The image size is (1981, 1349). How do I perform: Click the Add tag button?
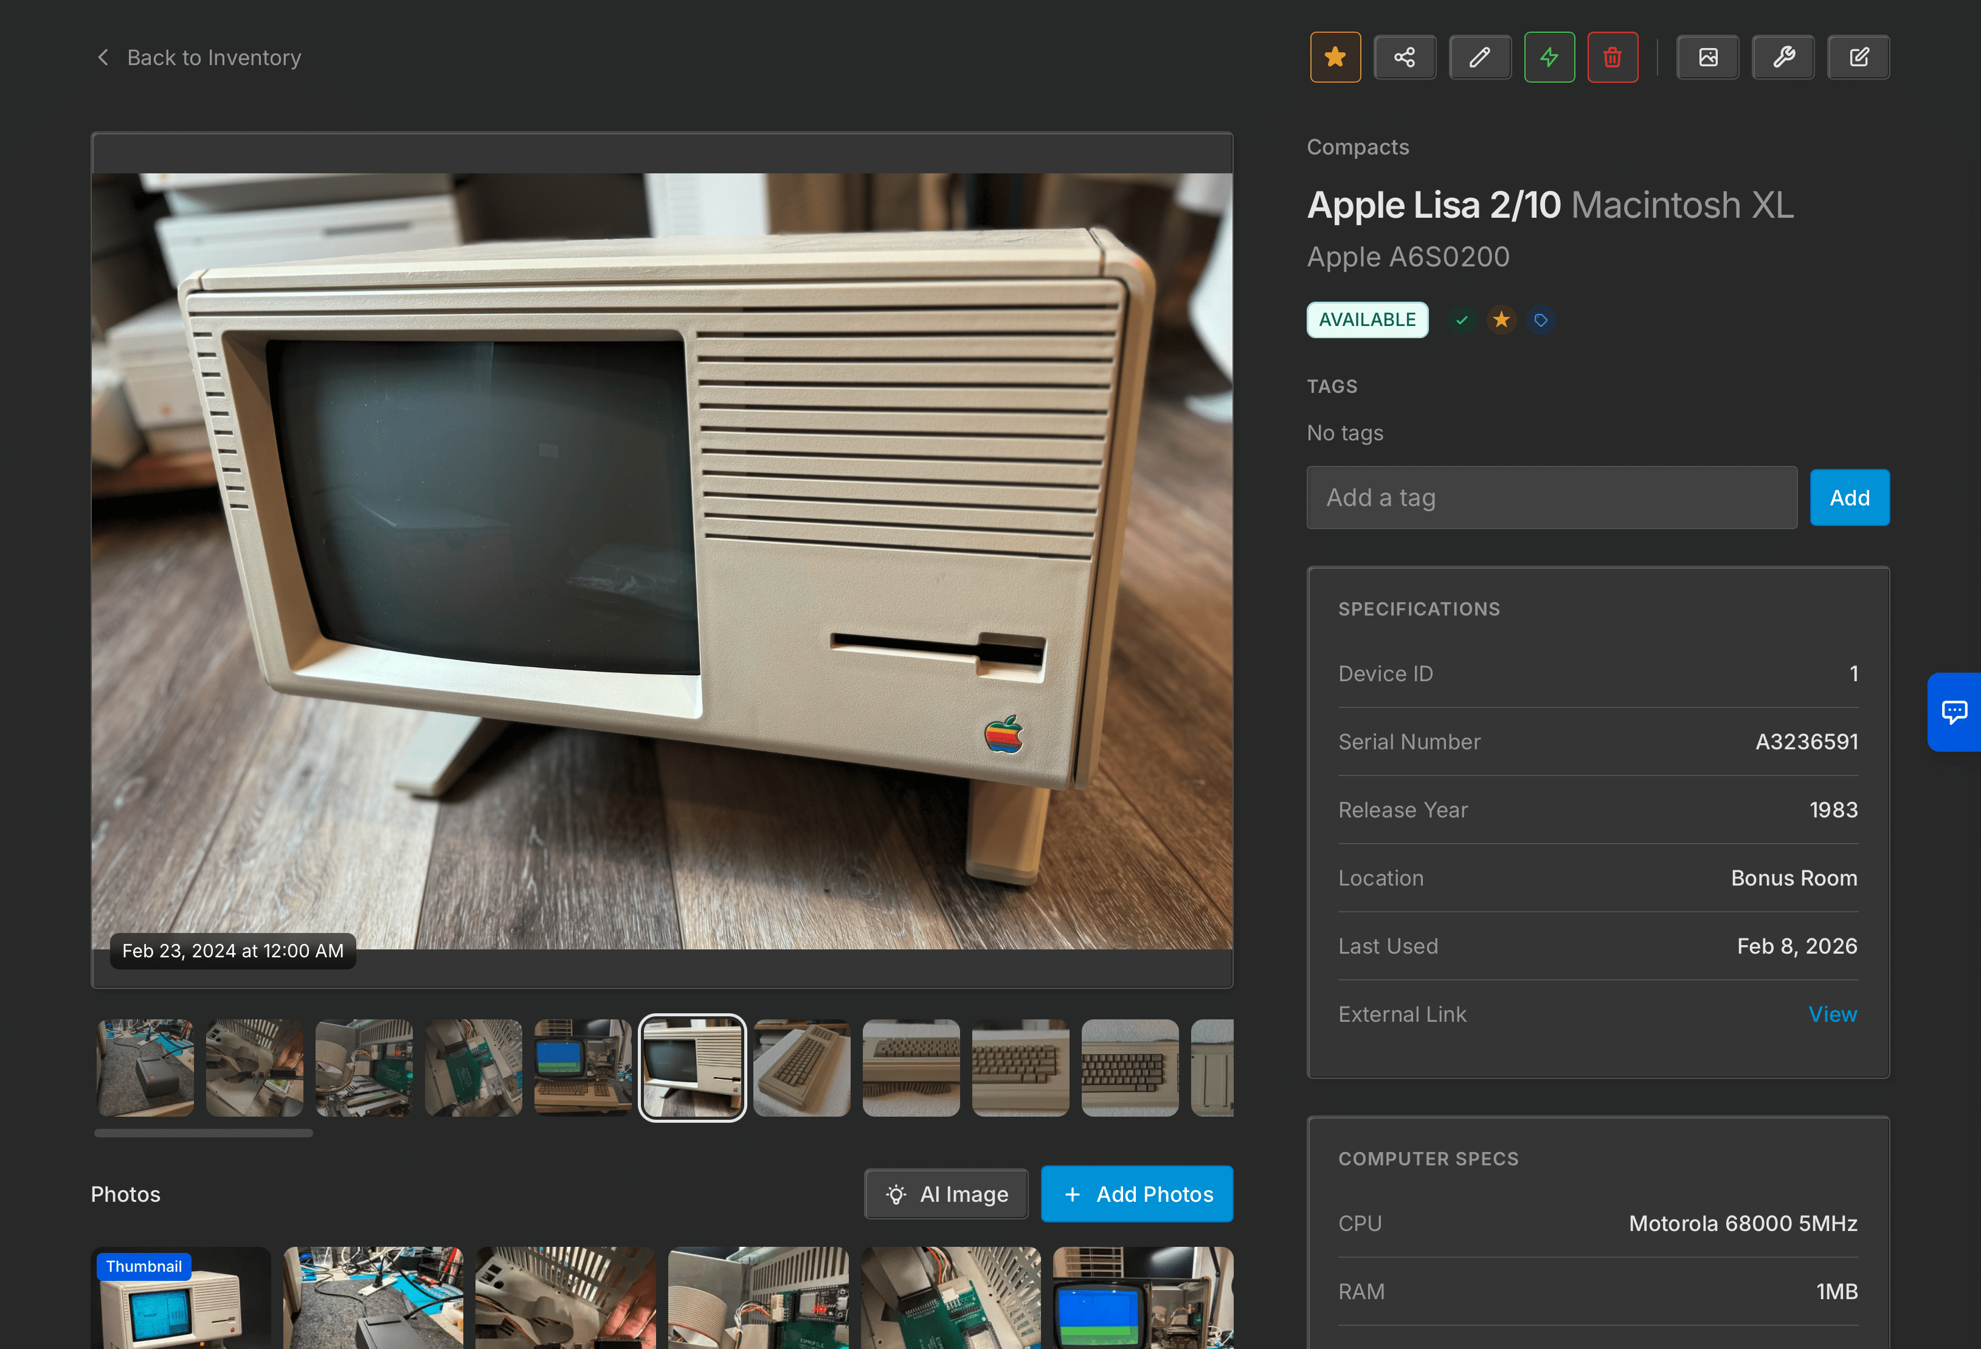1849,497
